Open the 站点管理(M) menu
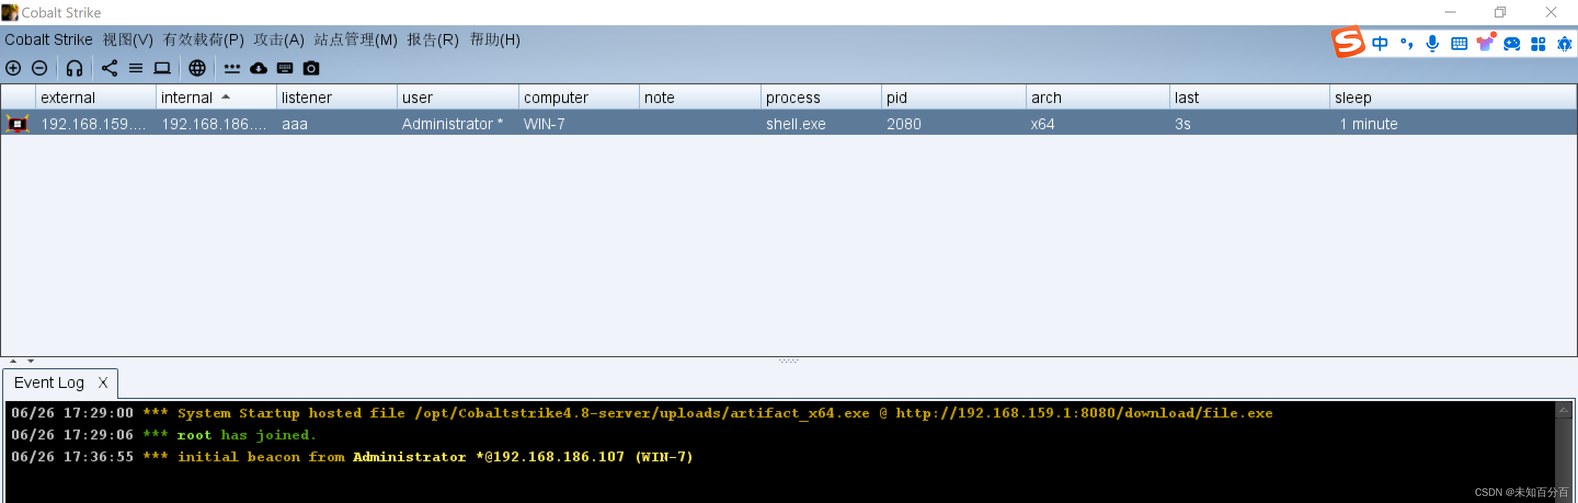 pos(356,40)
